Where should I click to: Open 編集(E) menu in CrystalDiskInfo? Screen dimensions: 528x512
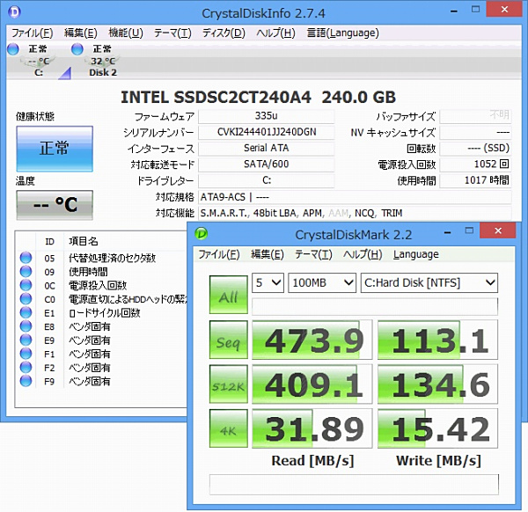pos(81,33)
